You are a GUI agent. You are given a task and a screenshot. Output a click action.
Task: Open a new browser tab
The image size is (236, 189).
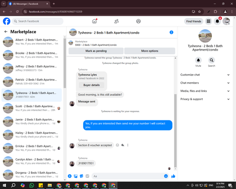pyautogui.click(x=54, y=4)
